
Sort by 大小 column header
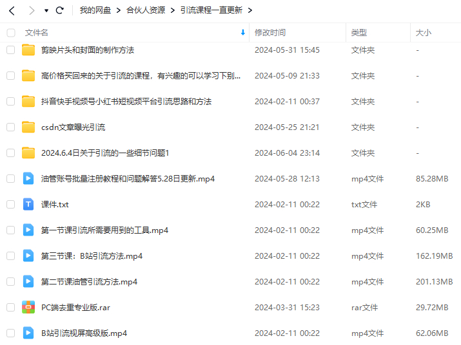[424, 32]
